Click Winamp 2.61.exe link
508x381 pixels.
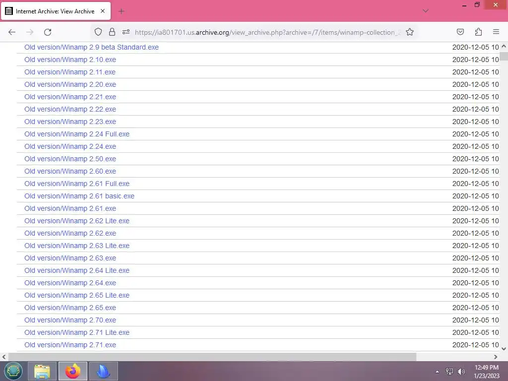70,208
